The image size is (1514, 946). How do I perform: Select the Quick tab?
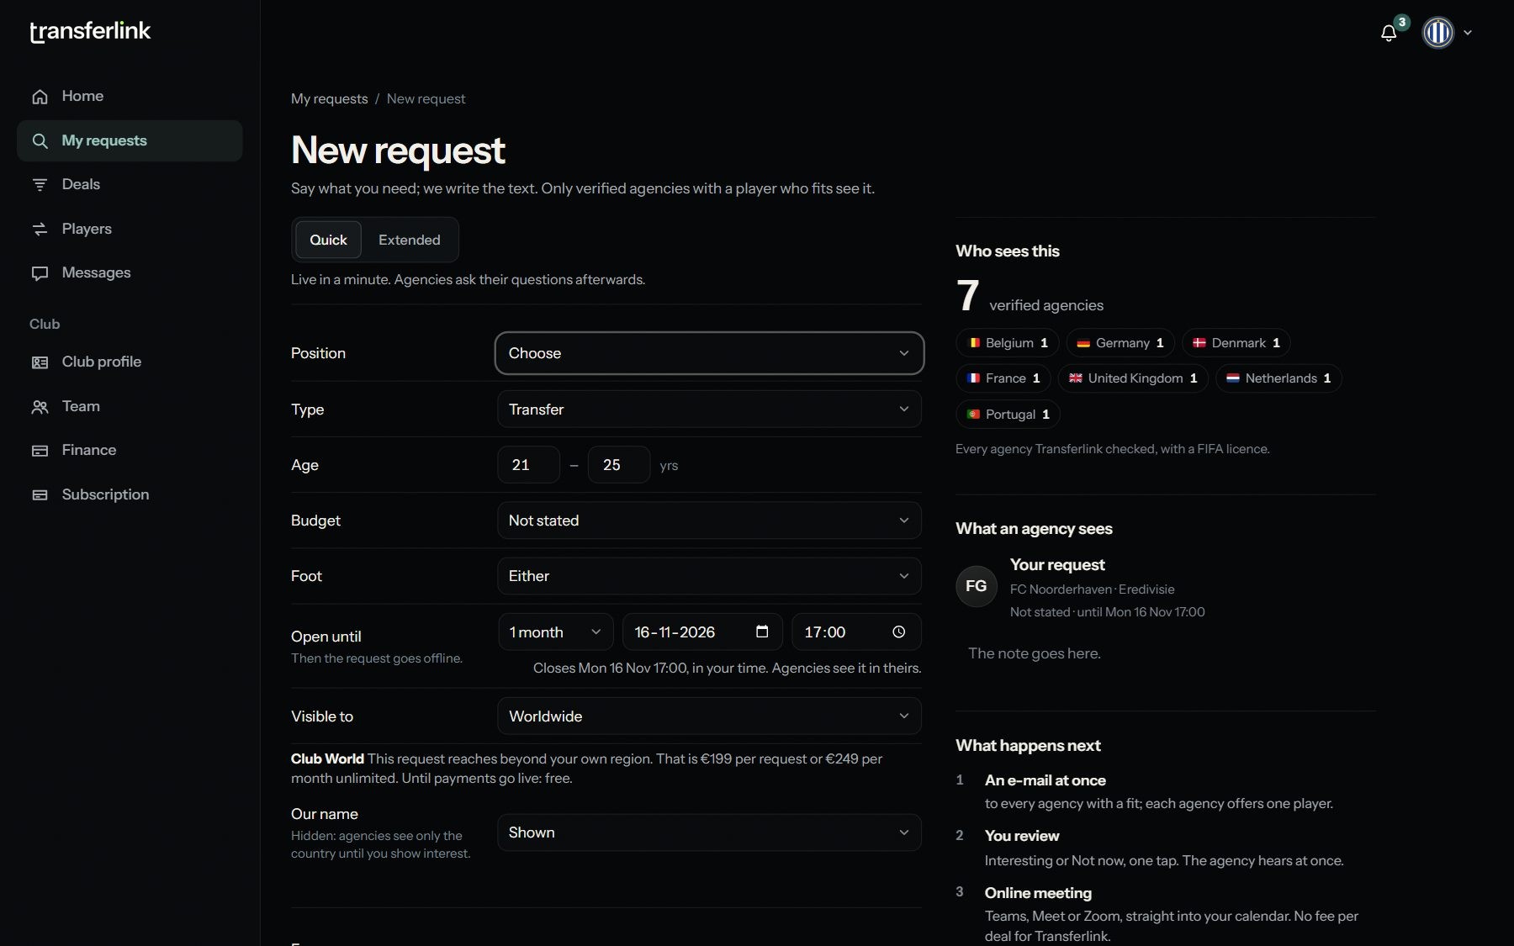[x=328, y=240]
